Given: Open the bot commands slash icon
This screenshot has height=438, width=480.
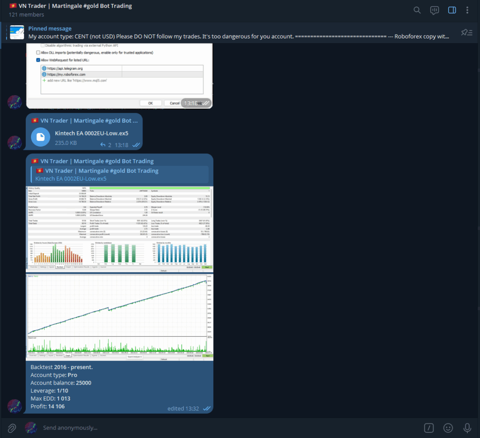Looking at the screenshot, I should click(x=428, y=428).
